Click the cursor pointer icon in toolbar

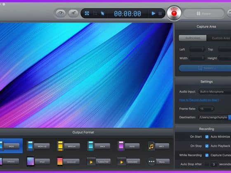(x=103, y=13)
